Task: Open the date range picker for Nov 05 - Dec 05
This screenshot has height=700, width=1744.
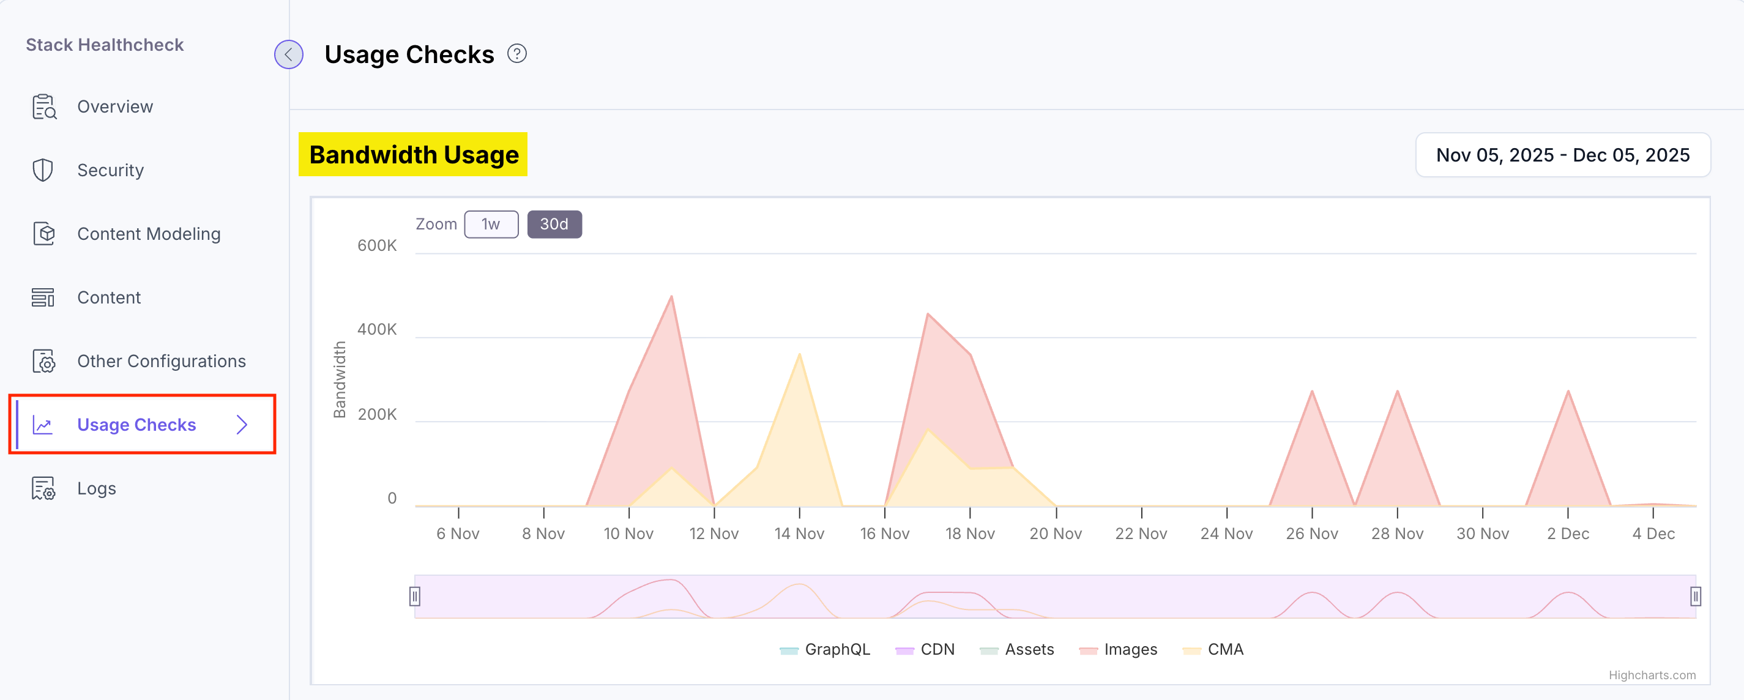Action: 1562,155
